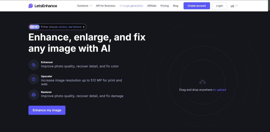270x132 pixels.
Task: Select the Upscaler star icon
Action: 34,79
